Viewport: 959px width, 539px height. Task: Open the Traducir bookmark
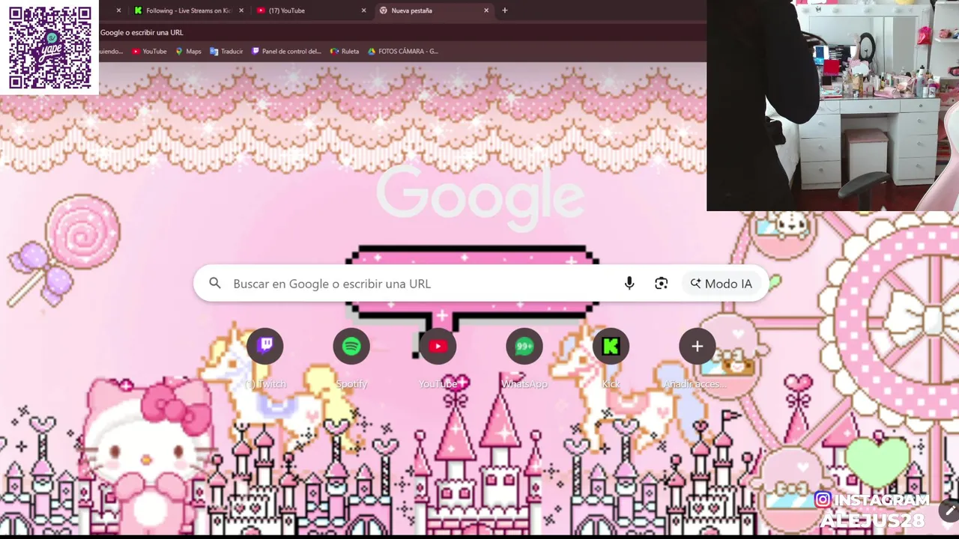(226, 52)
